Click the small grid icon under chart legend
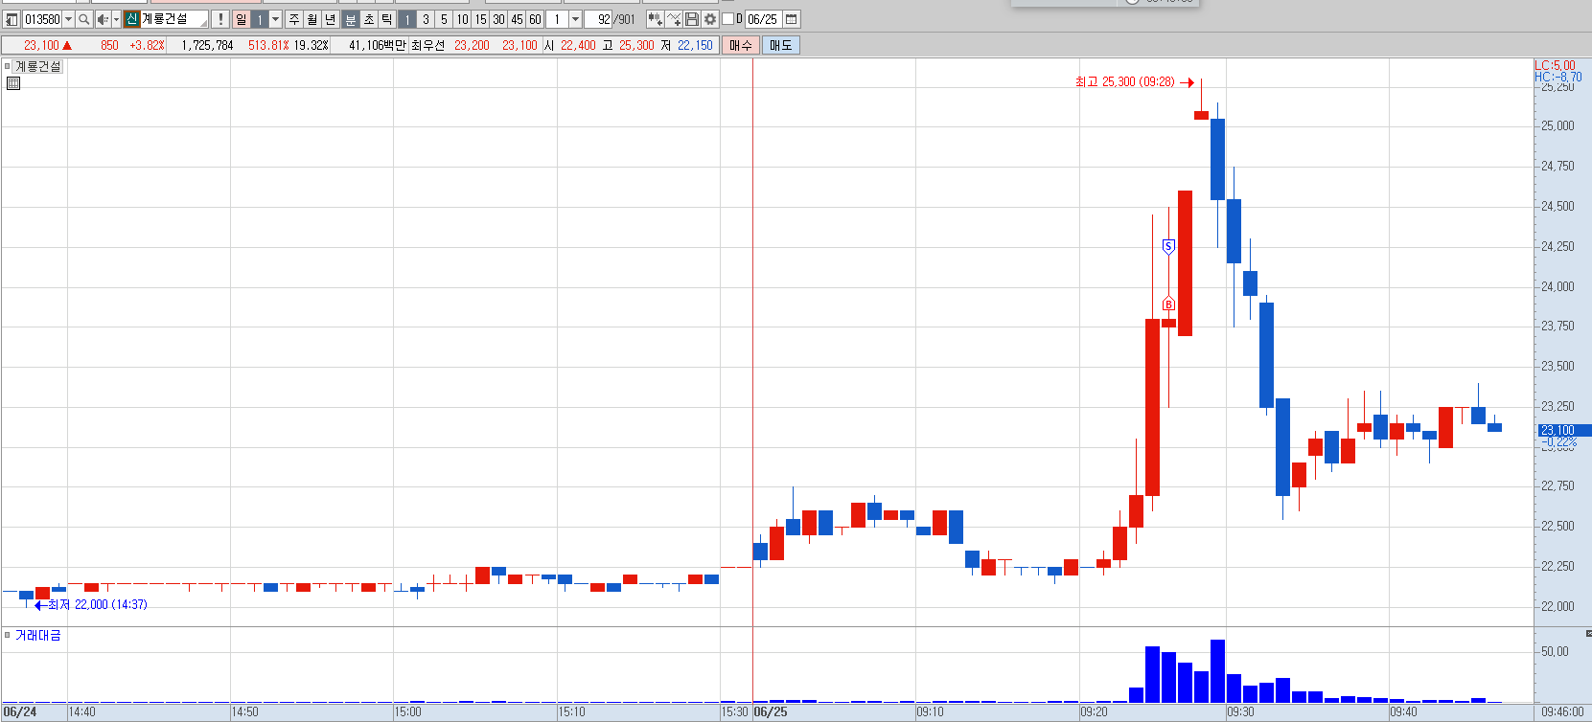1592x722 pixels. 13,83
